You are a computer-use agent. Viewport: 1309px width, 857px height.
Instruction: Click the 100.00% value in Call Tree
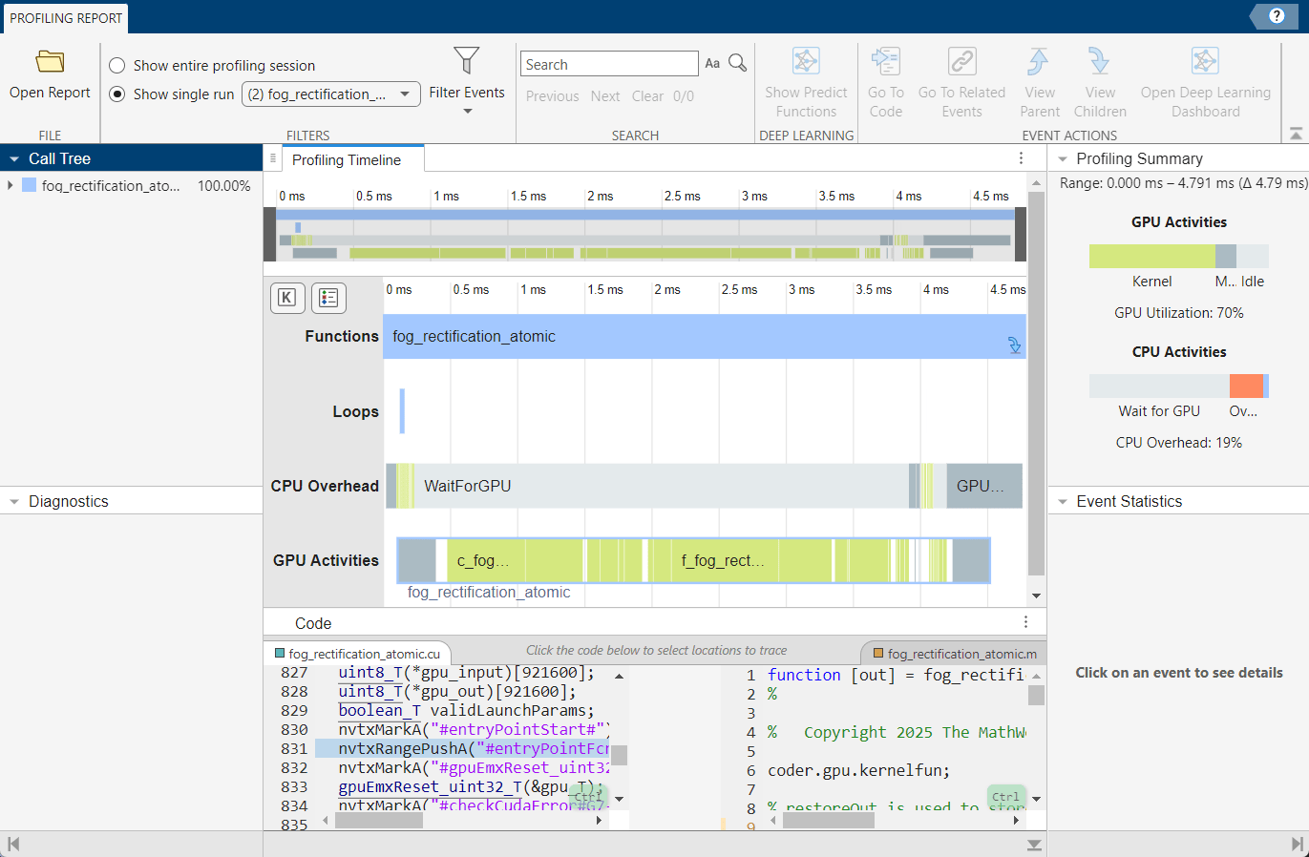click(224, 185)
